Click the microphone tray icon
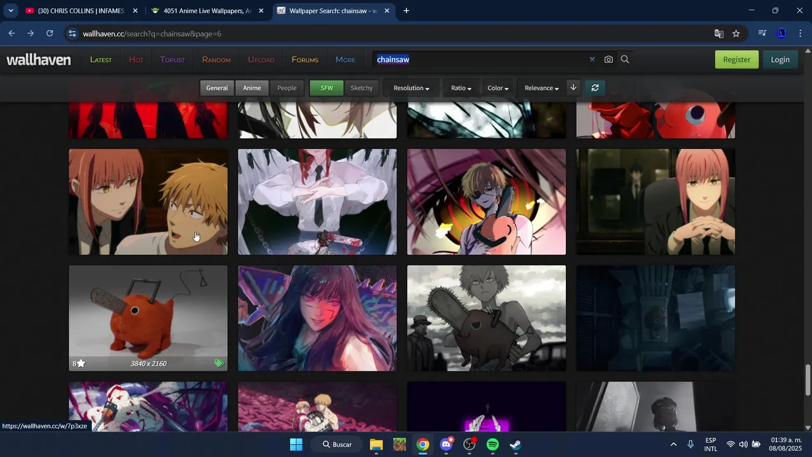The image size is (812, 457). pyautogui.click(x=691, y=444)
